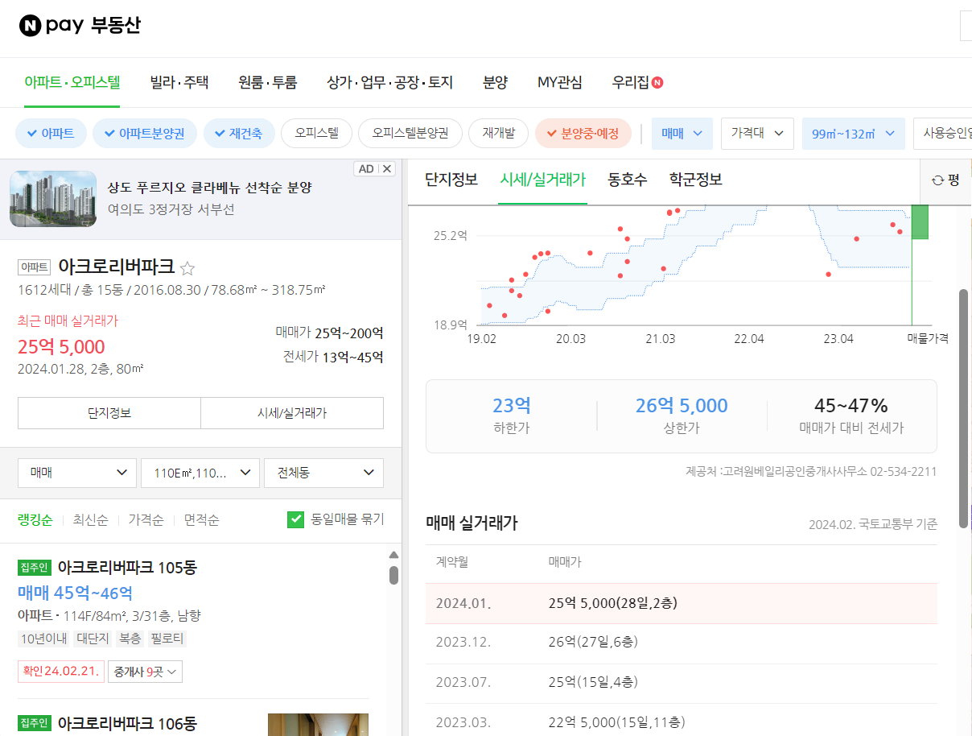
Task: Click the 아크로리버파크 106동 listing photo
Action: [x=318, y=723]
